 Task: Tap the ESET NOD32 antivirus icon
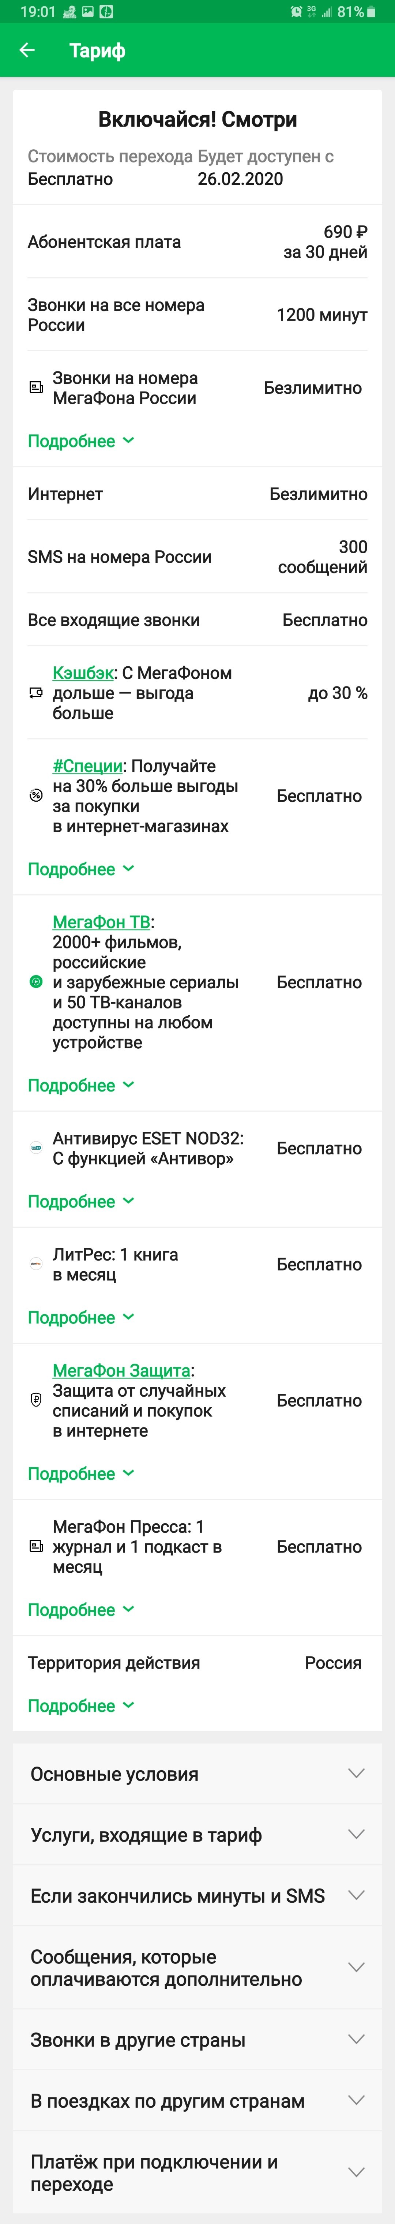[x=36, y=1148]
